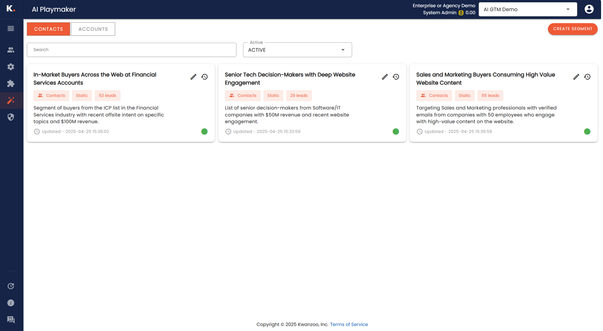Edit the Senior Tech Decision-Makers segment

coord(385,77)
